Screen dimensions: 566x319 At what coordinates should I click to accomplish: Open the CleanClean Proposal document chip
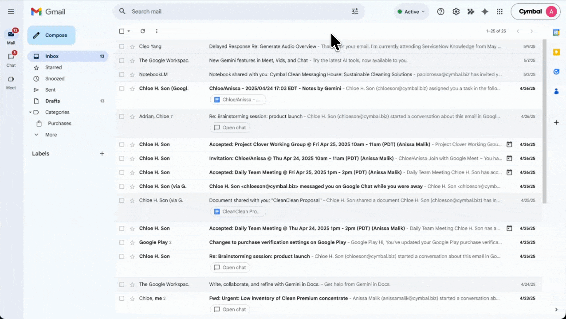click(x=238, y=211)
